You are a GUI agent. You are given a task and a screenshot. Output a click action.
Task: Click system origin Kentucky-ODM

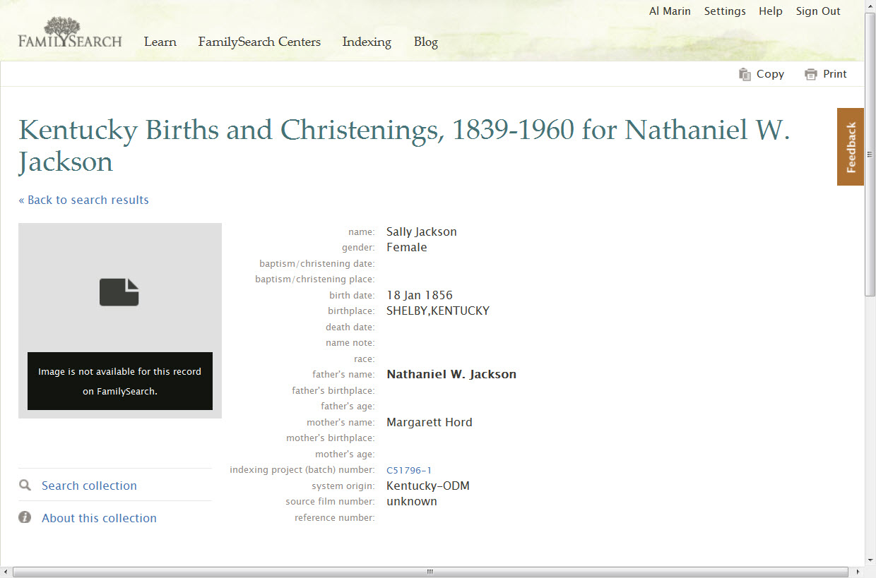[428, 486]
